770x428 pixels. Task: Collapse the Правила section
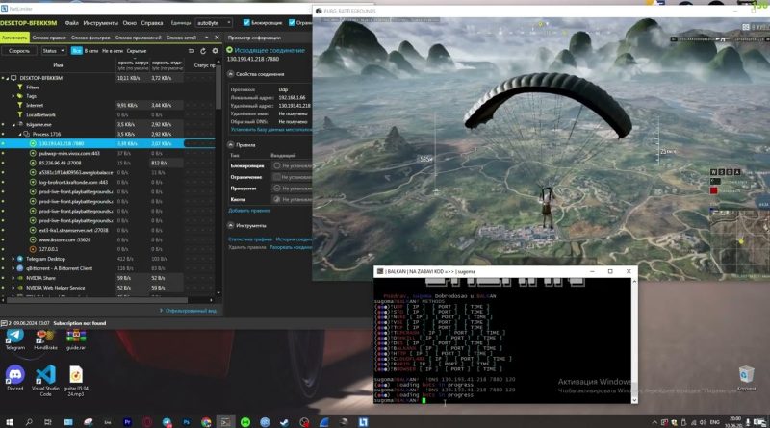point(230,145)
